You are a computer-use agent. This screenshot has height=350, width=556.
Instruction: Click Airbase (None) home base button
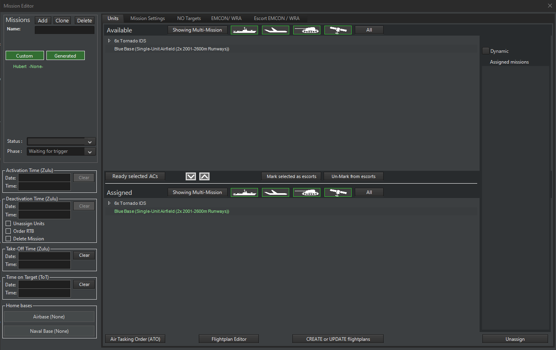[x=49, y=317]
